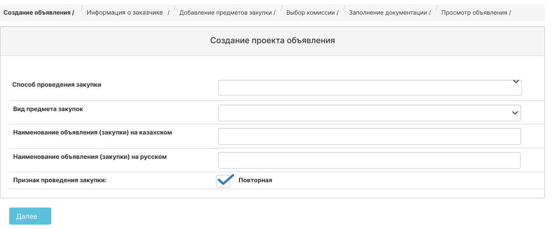Click the Повторная checkbox label text
560x229 pixels.
[x=255, y=180]
